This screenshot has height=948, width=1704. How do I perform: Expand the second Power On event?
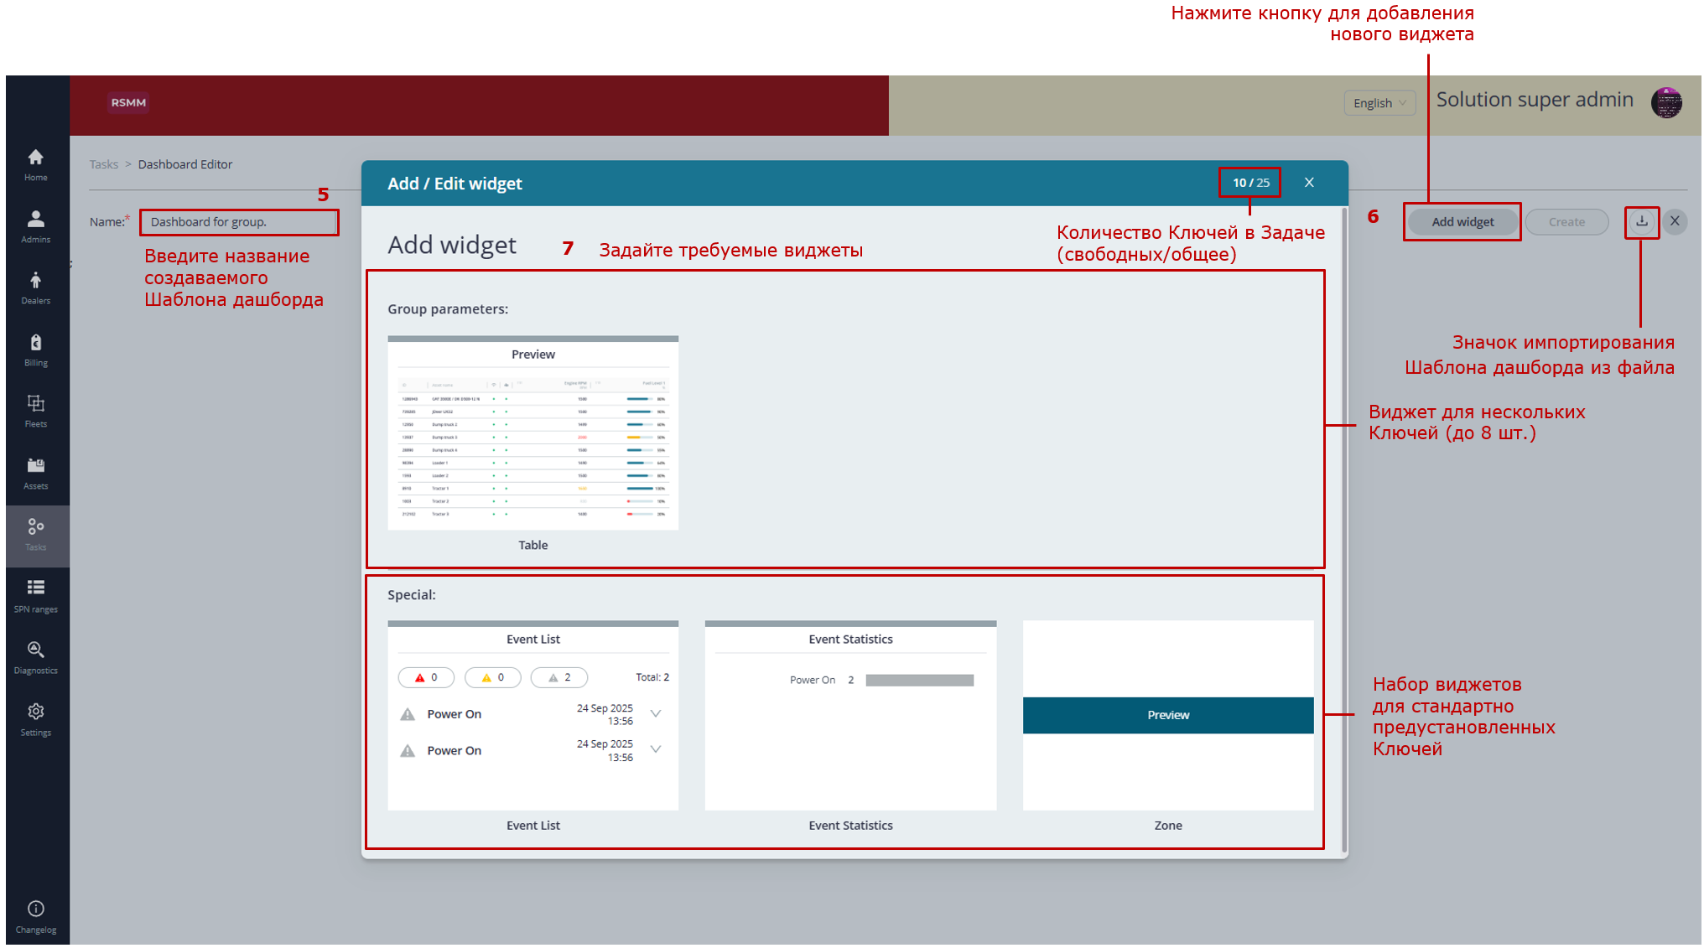click(x=656, y=749)
